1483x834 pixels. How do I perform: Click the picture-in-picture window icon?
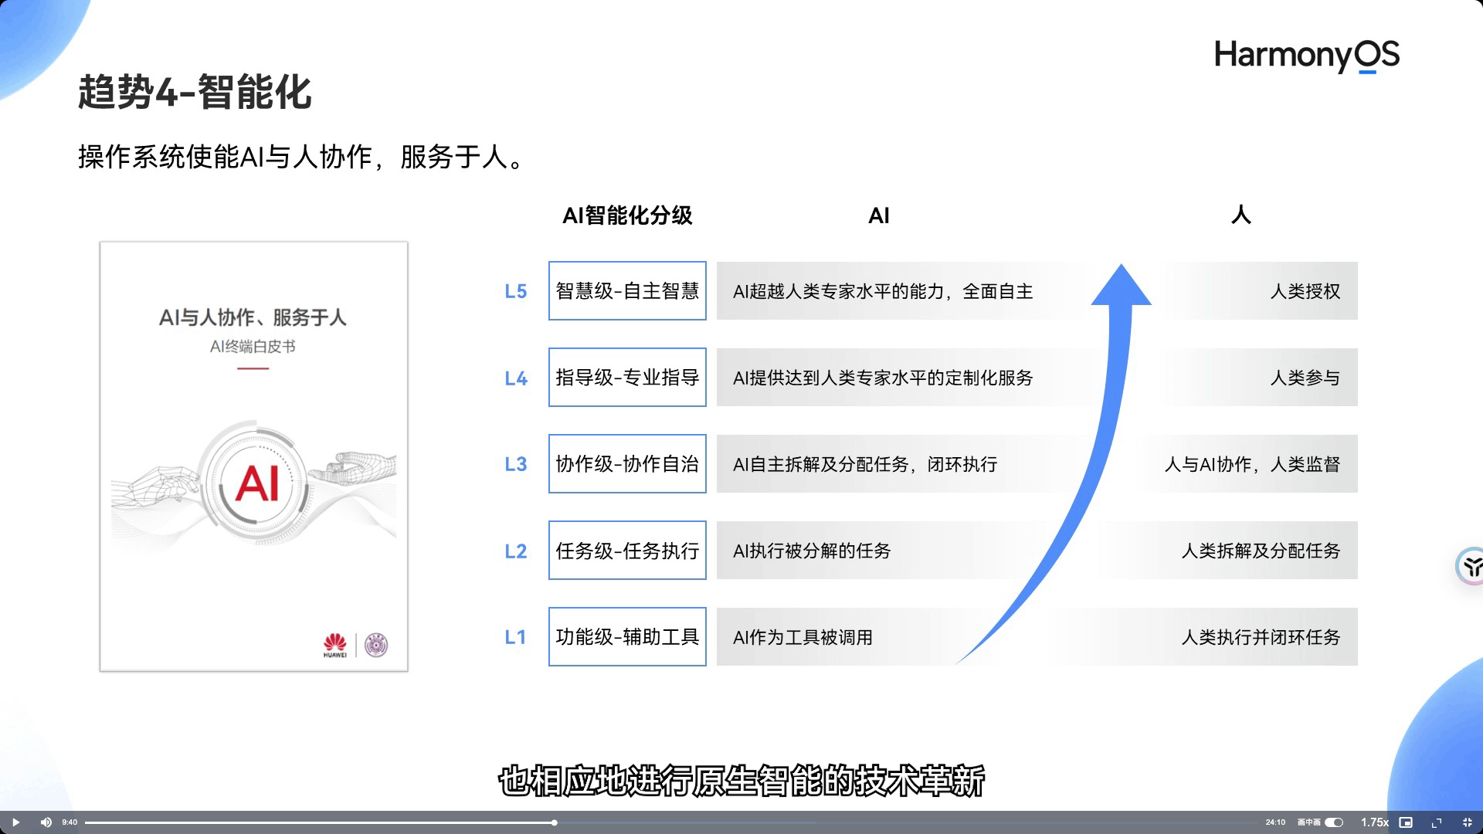click(x=1406, y=822)
